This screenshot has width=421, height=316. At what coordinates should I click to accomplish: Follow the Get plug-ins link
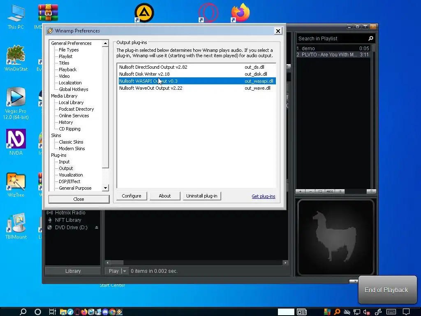[x=264, y=196]
